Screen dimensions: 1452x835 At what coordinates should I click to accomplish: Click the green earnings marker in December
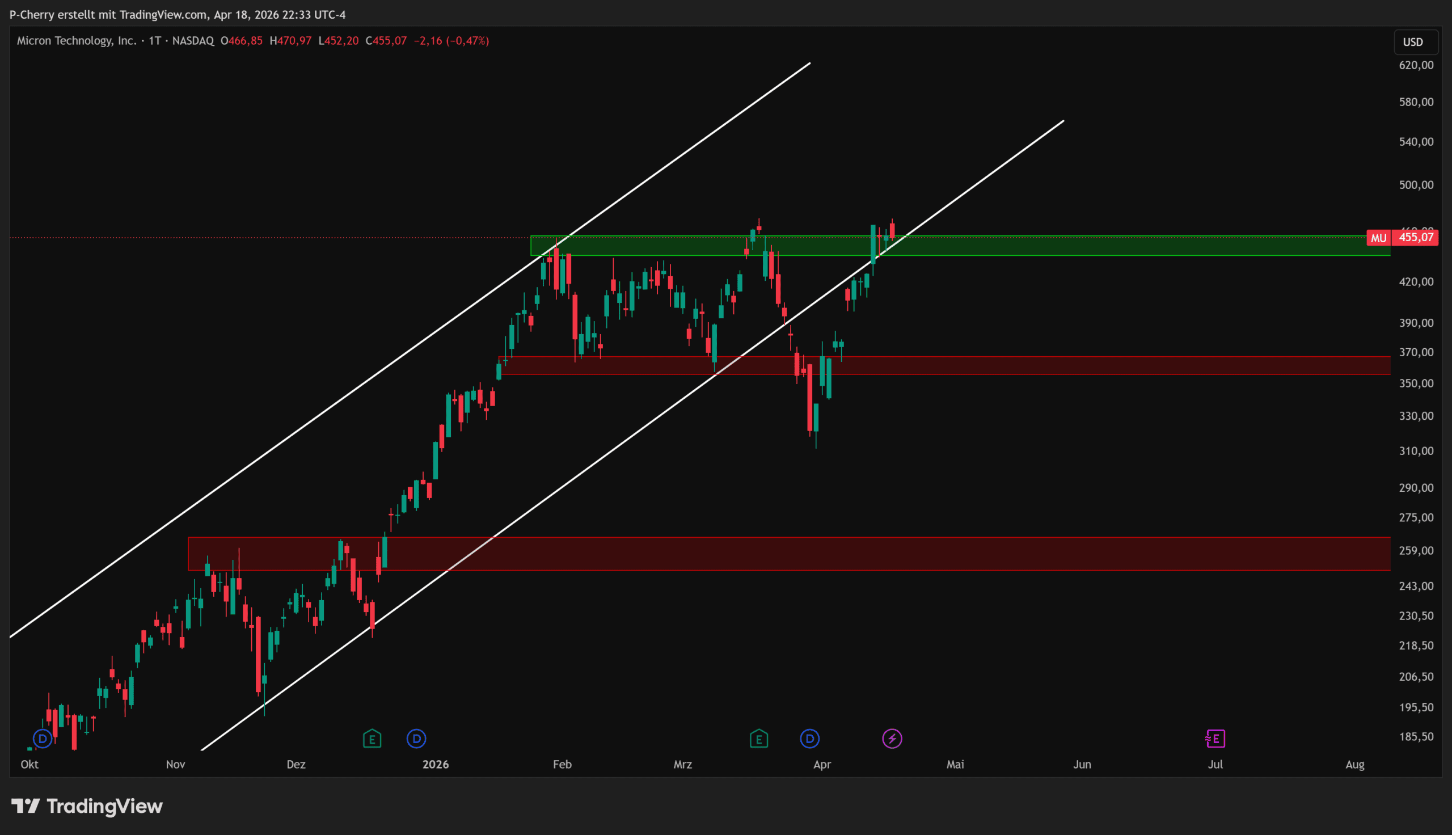click(372, 738)
